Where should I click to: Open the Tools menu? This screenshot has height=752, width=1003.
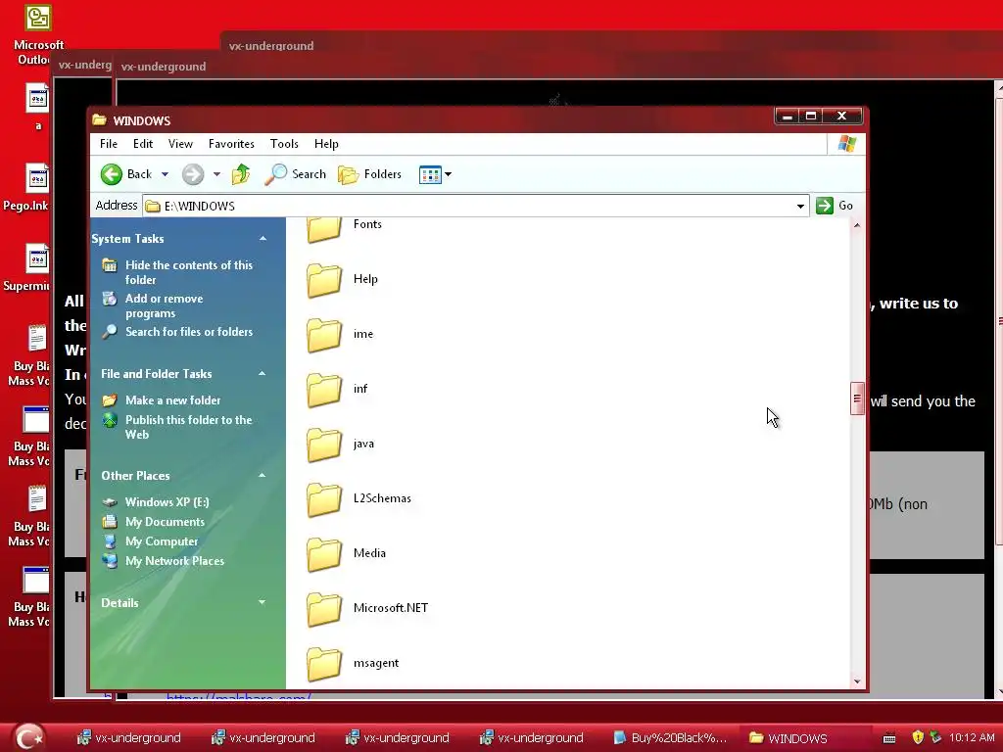[x=284, y=144]
